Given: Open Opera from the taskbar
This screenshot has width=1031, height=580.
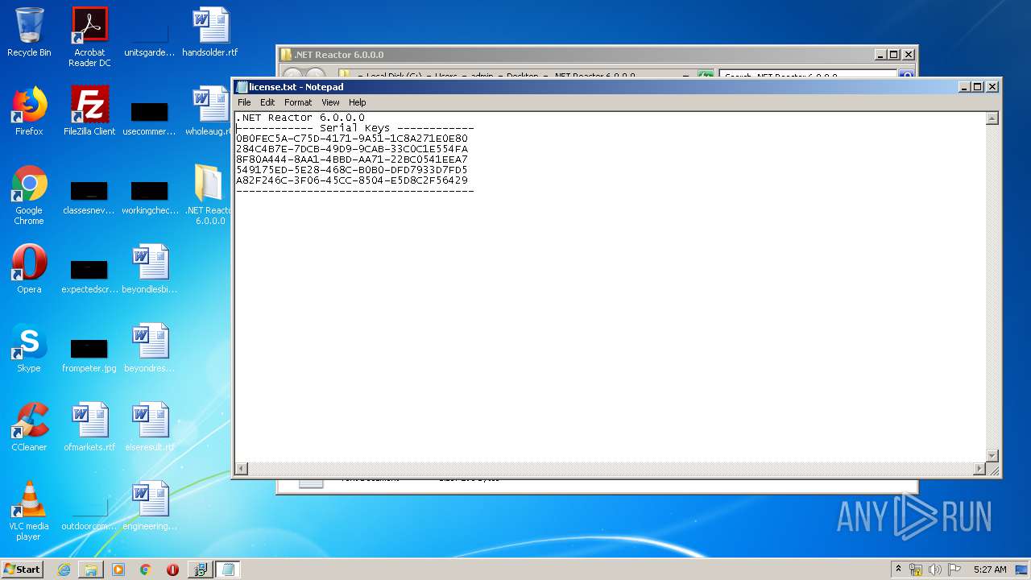Looking at the screenshot, I should pos(172,570).
